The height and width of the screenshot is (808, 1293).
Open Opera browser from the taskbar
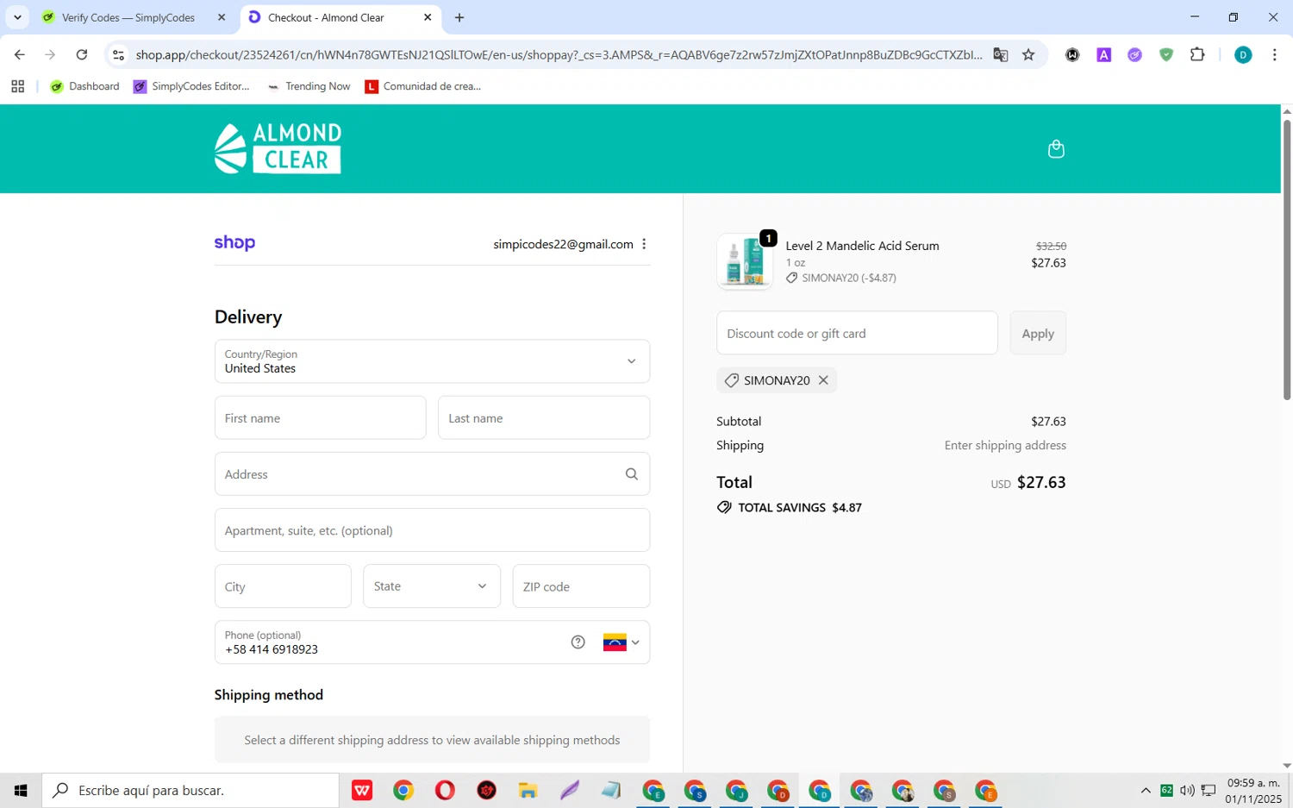click(445, 790)
